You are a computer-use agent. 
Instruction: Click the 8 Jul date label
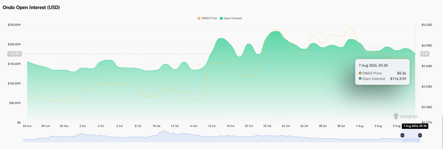point(138,126)
